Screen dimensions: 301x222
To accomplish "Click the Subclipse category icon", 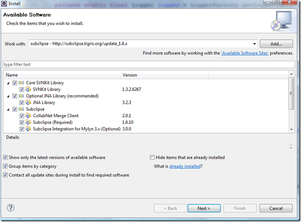I will (x=21, y=109).
